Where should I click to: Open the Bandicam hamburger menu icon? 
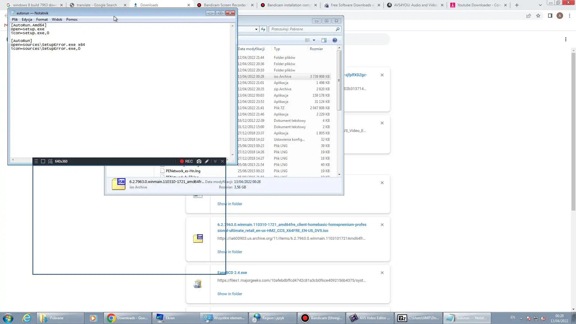pos(36,161)
